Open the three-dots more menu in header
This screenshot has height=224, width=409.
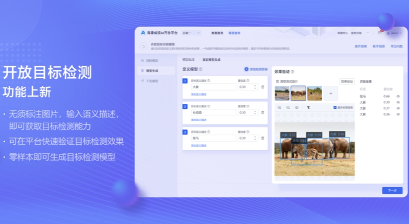[368, 33]
